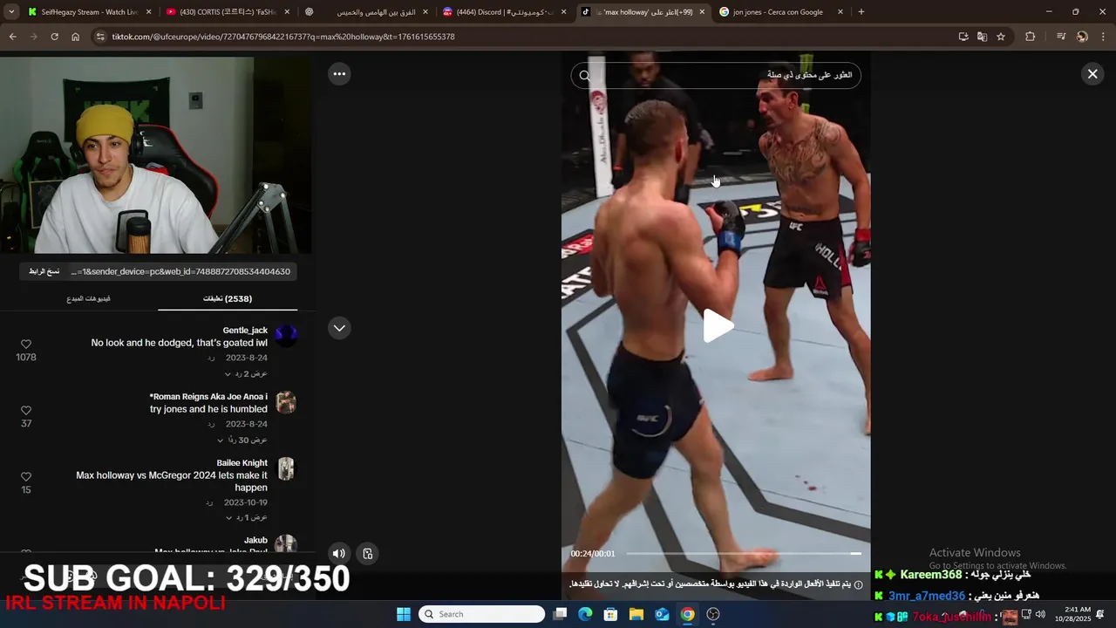The height and width of the screenshot is (628, 1116).
Task: Reload the current page
Action: pos(54,37)
